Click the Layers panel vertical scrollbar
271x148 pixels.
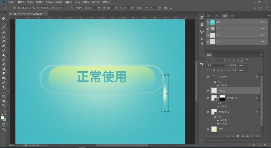point(262,101)
